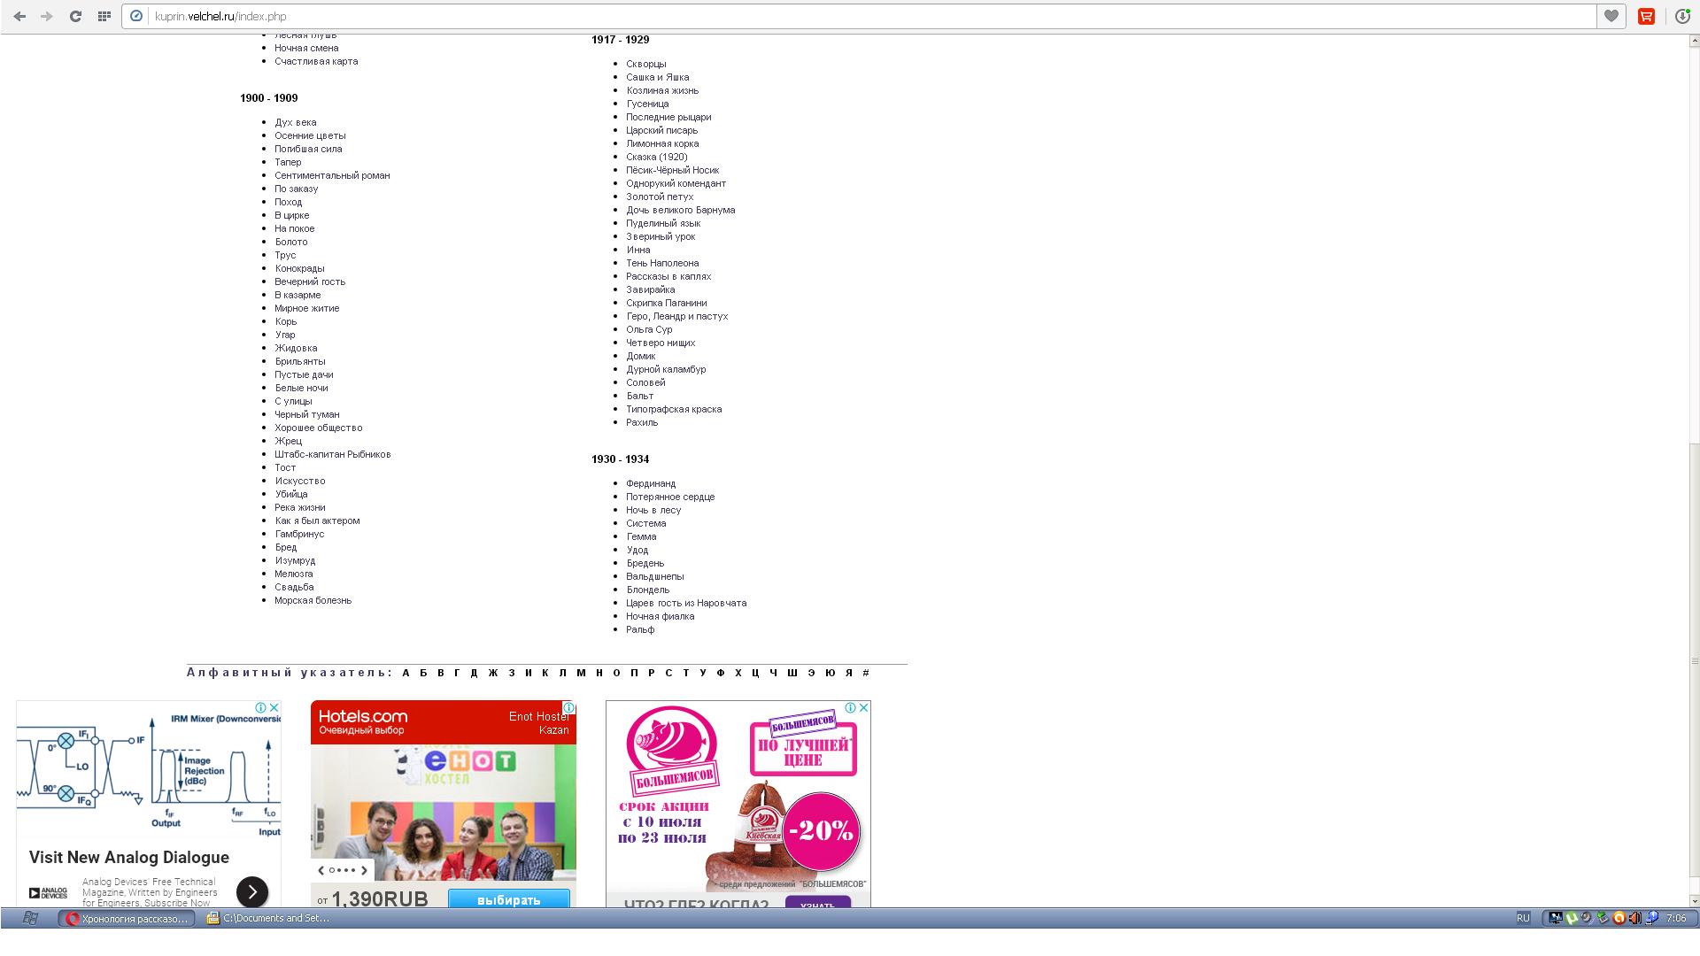Open the Speed Dial grid icon
Viewport: 1700px width, 956px height.
click(104, 16)
